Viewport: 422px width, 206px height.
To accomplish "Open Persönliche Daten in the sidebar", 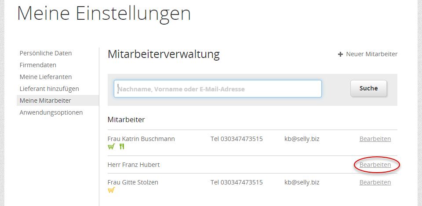I will 46,53.
